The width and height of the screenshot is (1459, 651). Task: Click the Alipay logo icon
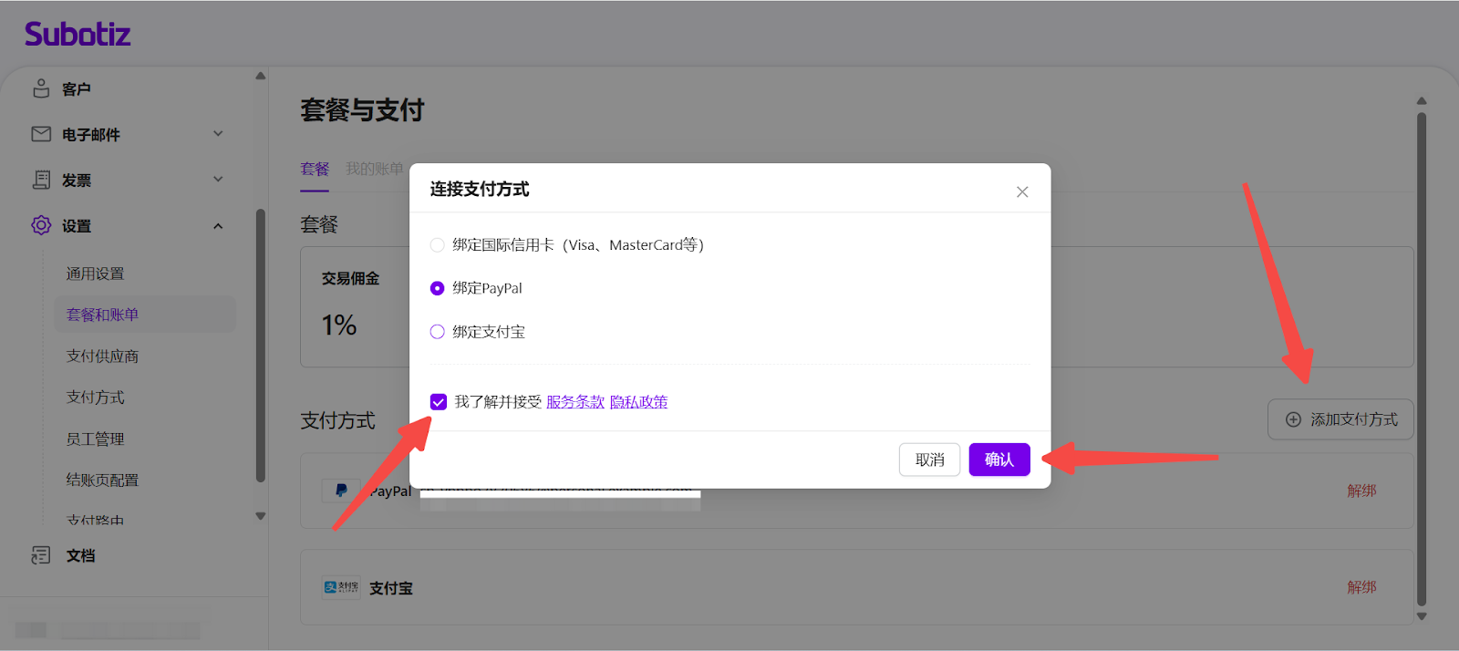click(x=341, y=587)
